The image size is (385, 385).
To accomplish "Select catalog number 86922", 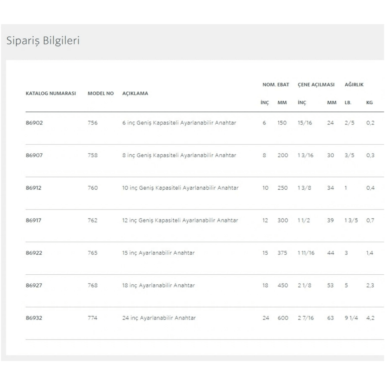I will click(34, 253).
